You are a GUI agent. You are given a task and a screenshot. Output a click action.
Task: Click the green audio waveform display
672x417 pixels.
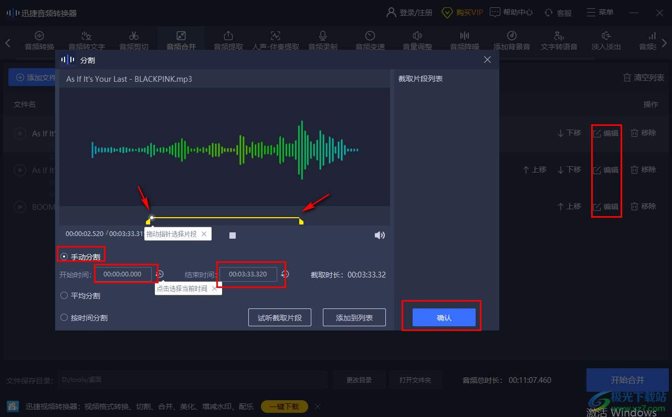coord(225,150)
